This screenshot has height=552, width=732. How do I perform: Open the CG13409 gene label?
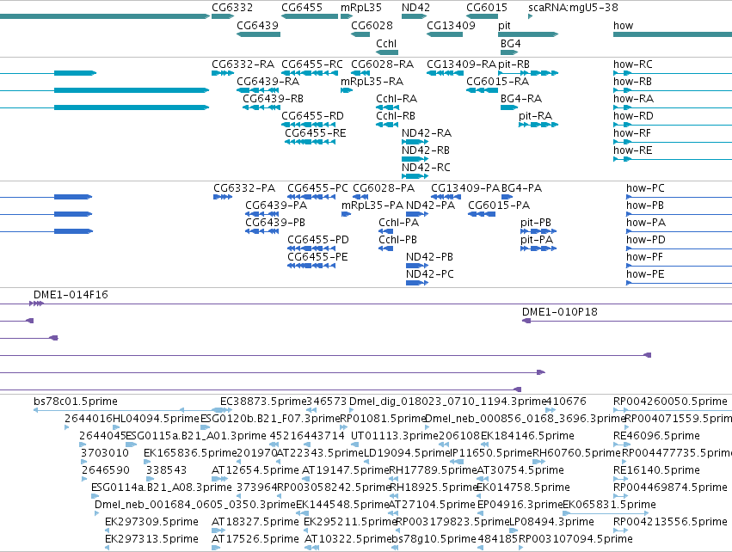point(451,26)
